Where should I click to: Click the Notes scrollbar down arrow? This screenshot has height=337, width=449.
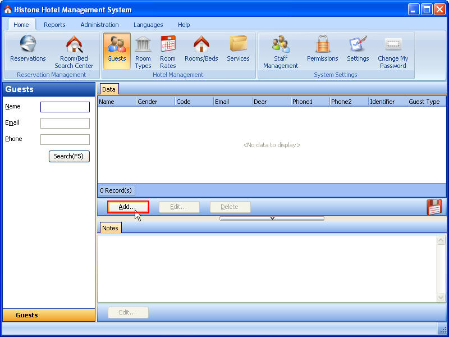441,297
